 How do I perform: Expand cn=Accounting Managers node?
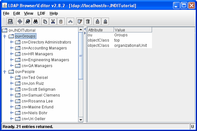[x=12, y=48]
